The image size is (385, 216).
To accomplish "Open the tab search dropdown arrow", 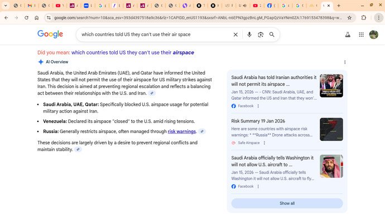I will point(6,6).
